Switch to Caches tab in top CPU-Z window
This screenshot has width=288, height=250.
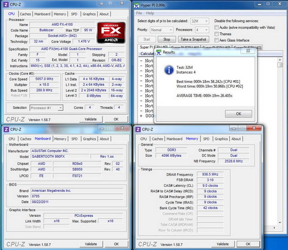(x=25, y=14)
